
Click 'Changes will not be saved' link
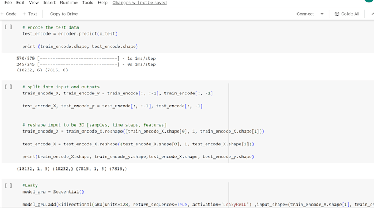pyautogui.click(x=139, y=3)
